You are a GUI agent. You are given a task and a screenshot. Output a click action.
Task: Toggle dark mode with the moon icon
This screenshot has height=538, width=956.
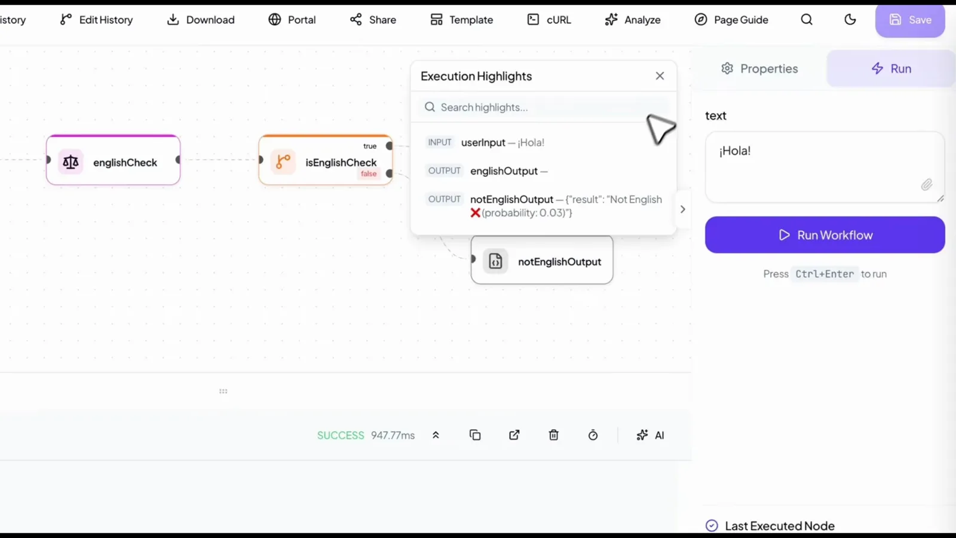coord(850,20)
